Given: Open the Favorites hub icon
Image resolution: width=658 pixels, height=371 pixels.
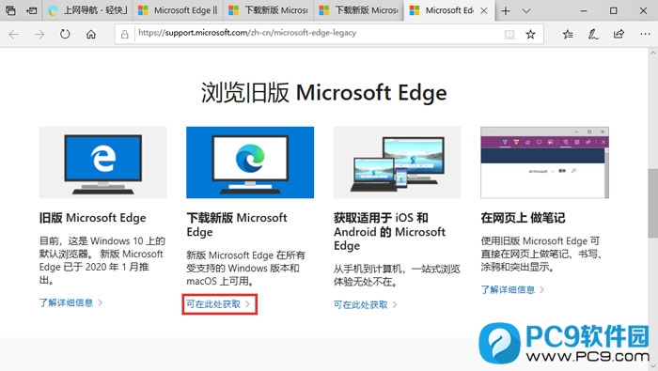Looking at the screenshot, I should tap(568, 34).
